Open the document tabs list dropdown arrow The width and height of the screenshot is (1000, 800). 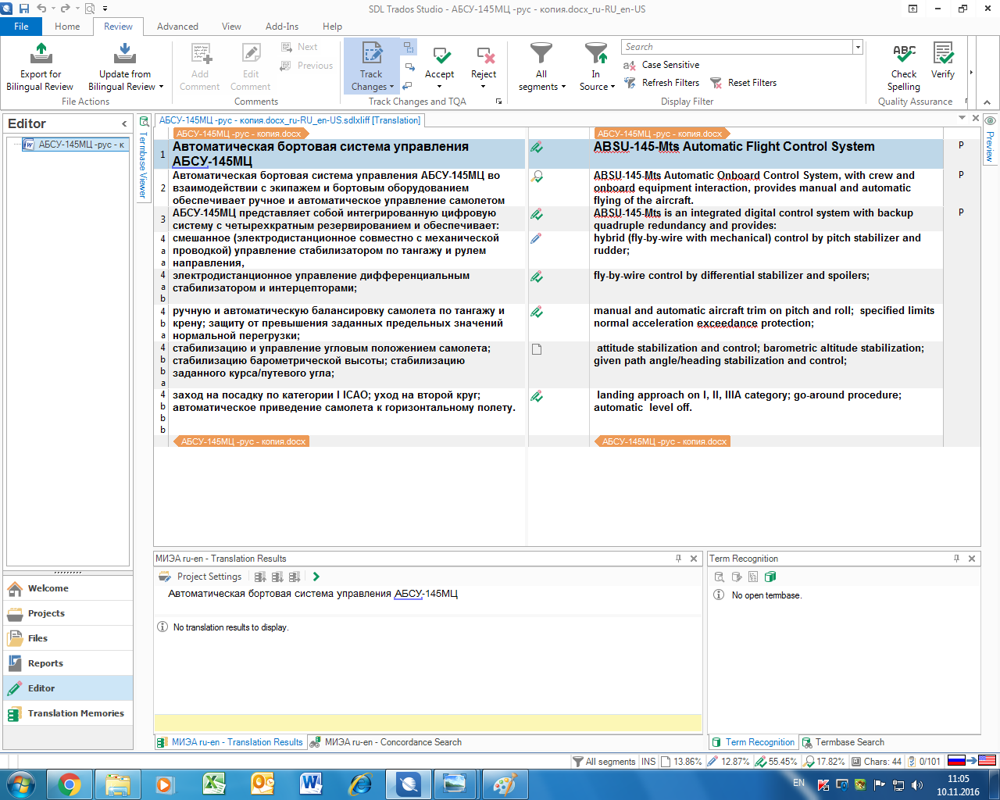pyautogui.click(x=962, y=118)
